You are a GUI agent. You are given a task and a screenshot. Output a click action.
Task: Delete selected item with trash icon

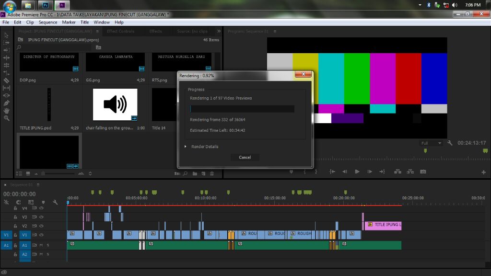coord(211,173)
